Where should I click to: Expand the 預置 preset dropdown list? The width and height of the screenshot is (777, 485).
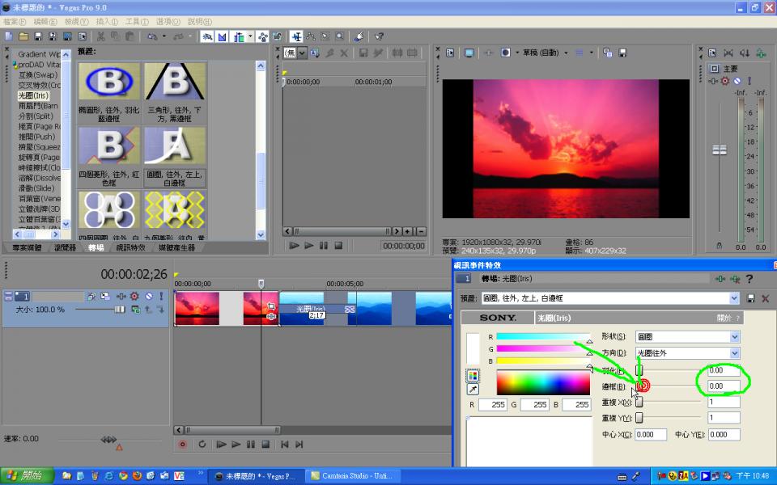(733, 298)
